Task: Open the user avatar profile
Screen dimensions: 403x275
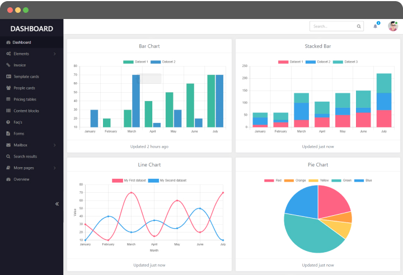Action: pos(393,26)
